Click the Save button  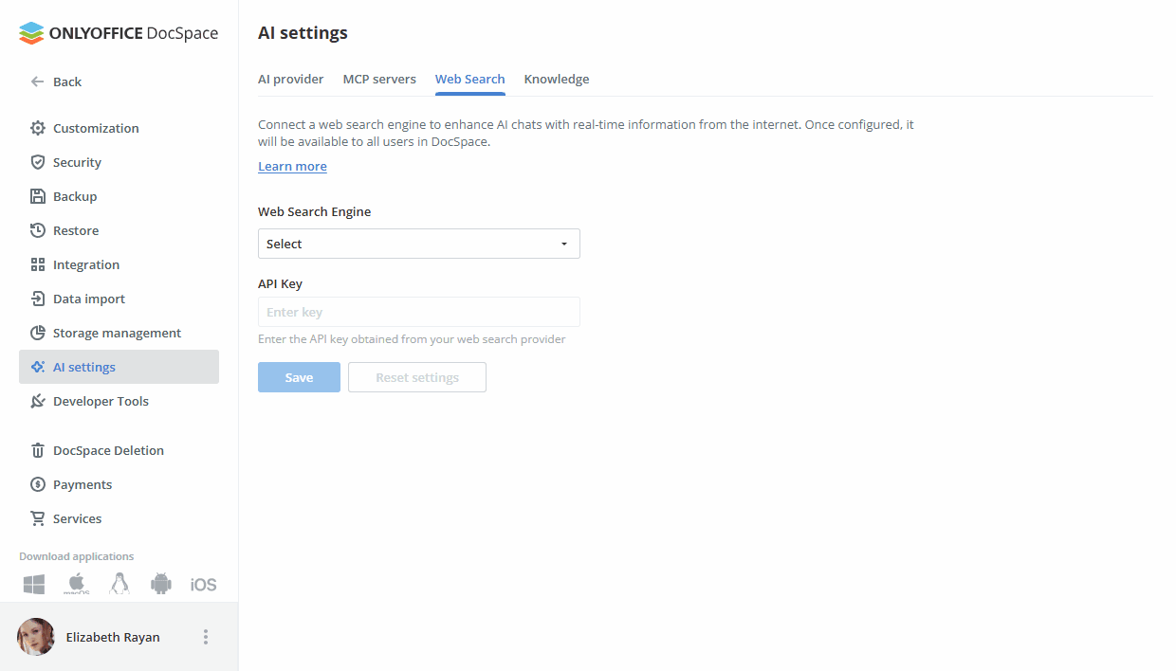[x=299, y=376]
